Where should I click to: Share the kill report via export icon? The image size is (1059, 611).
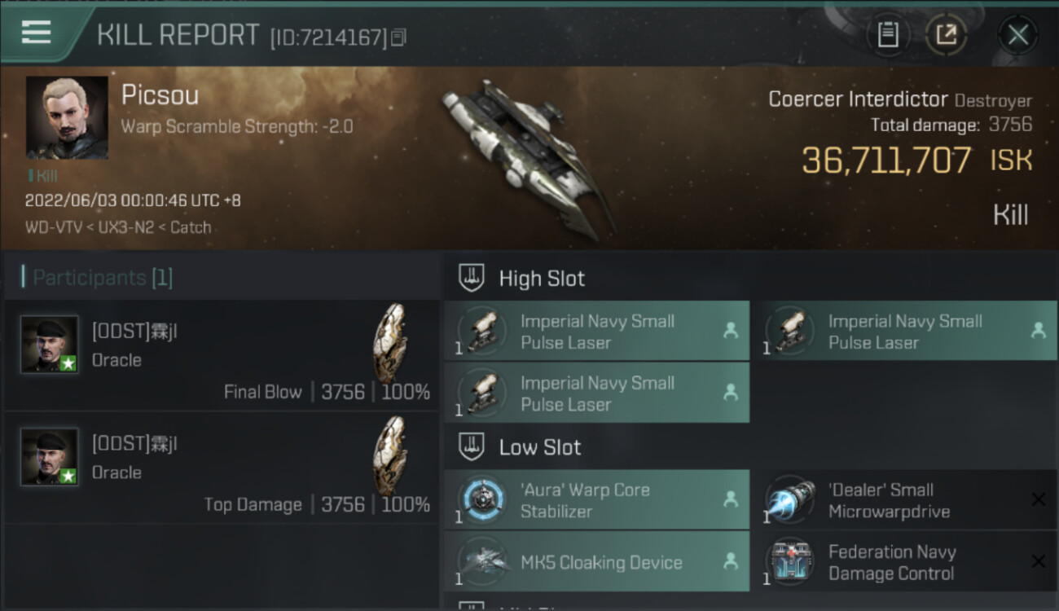coord(946,35)
